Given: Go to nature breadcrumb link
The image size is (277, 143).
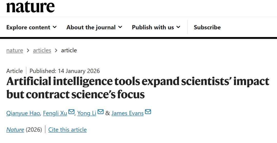Looking at the screenshot, I should (15, 50).
